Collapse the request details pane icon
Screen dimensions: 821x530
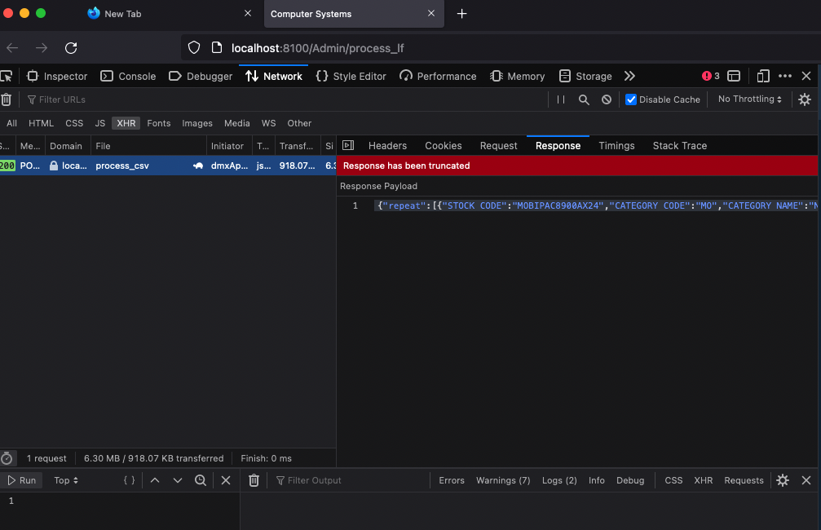[348, 146]
